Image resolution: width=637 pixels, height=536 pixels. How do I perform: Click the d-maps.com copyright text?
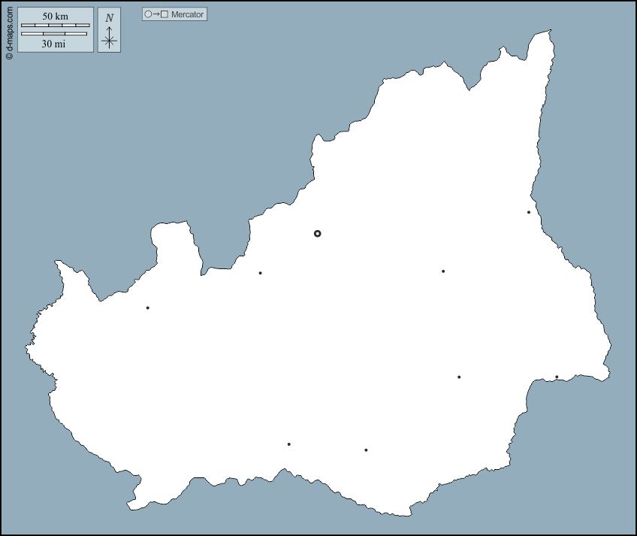tap(8, 30)
